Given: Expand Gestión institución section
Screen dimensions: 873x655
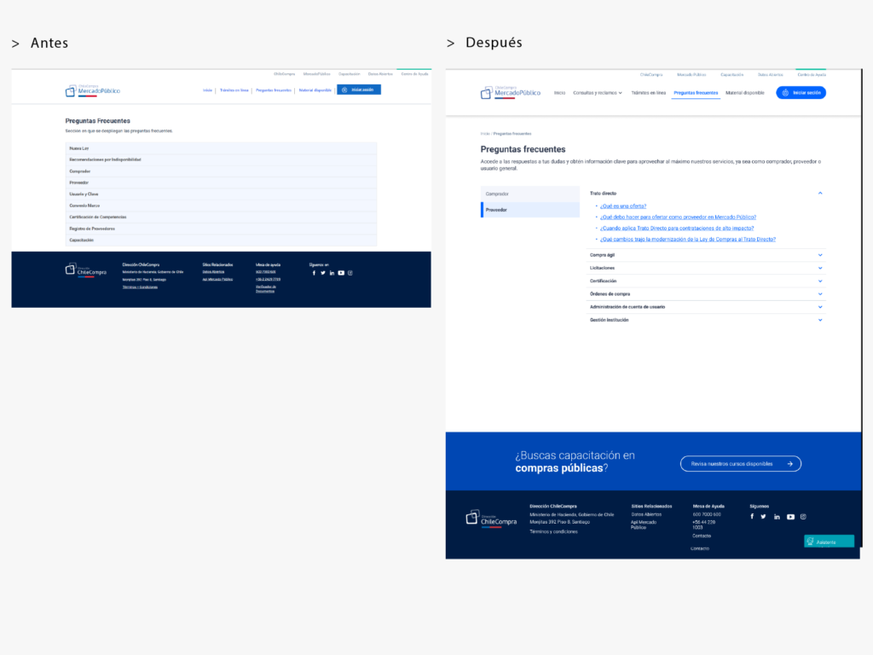Looking at the screenshot, I should [707, 321].
